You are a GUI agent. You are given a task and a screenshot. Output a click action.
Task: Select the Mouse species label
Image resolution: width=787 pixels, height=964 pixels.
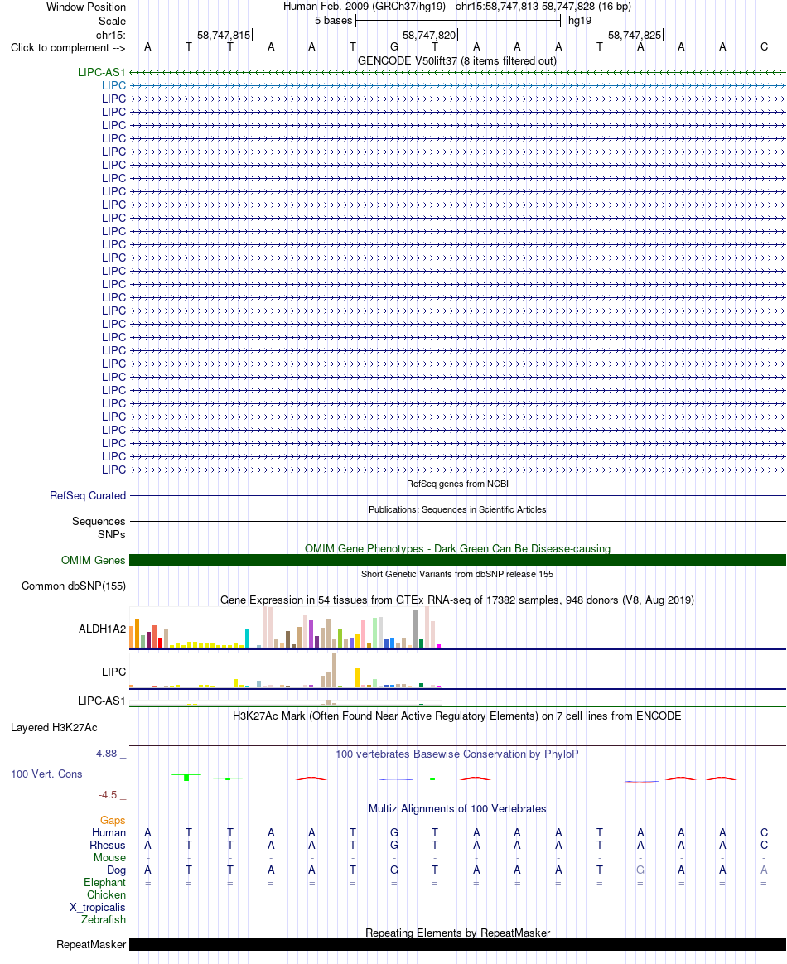109,858
